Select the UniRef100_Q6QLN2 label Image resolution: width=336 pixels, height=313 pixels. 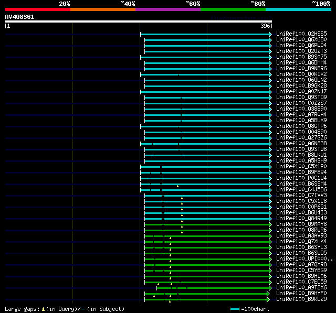pos(301,80)
